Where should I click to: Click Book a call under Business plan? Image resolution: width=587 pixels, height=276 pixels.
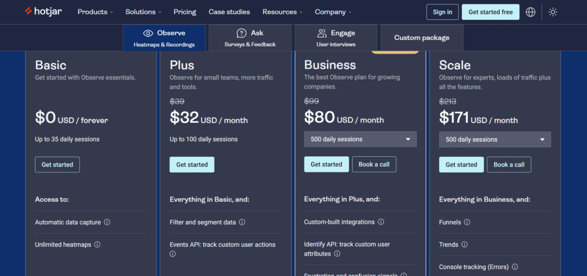374,164
